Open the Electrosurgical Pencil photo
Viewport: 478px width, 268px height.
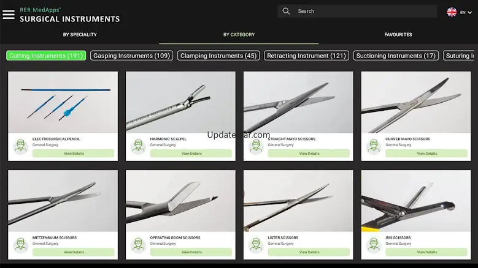coord(63,102)
